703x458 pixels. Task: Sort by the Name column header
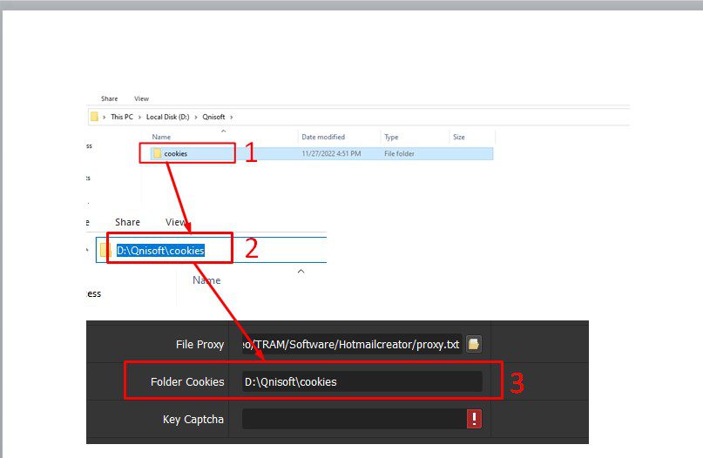(161, 137)
